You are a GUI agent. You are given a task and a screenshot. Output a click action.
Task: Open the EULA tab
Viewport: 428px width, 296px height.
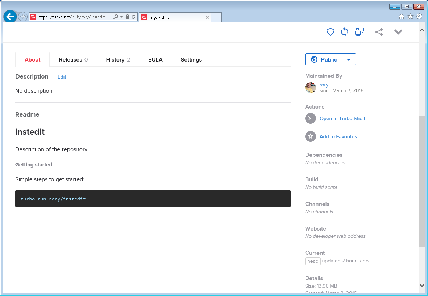(x=155, y=60)
